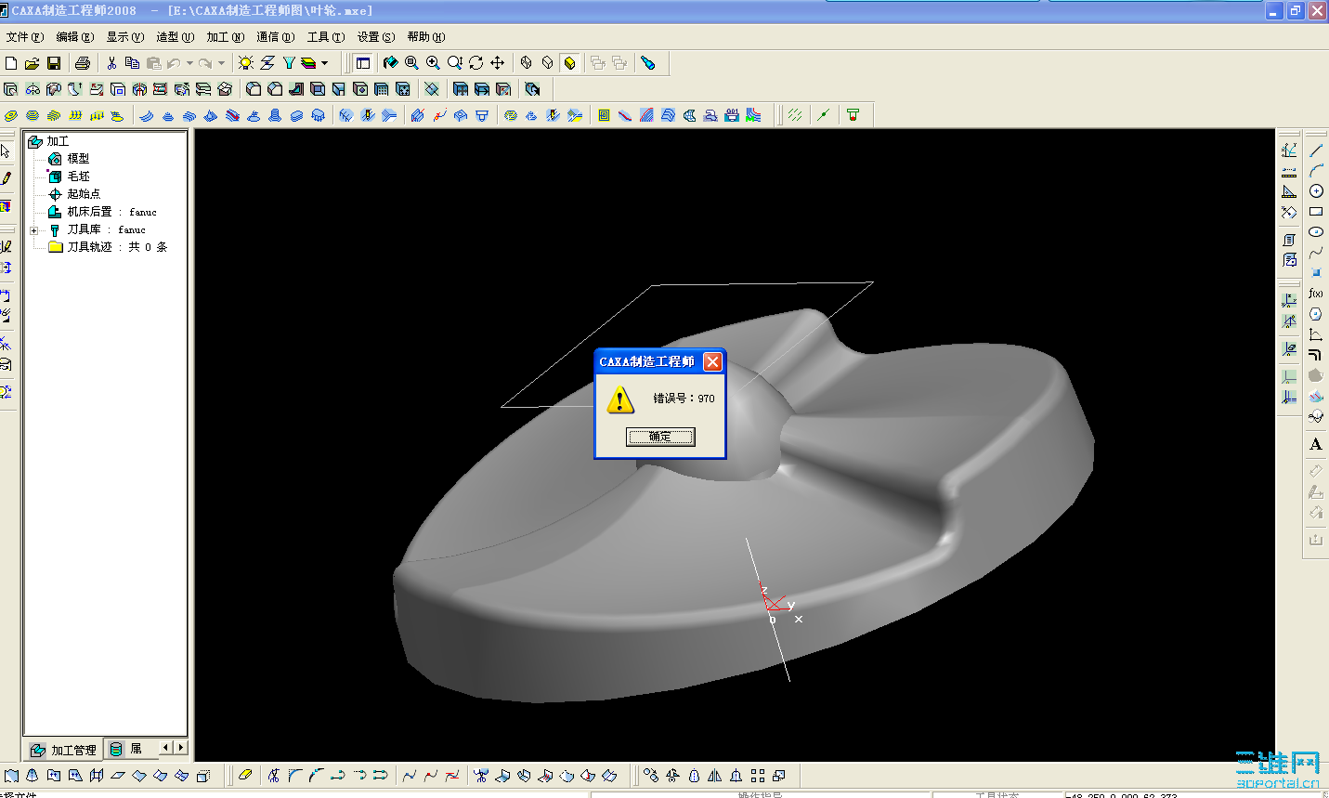Click the light bulb display icon
This screenshot has width=1329, height=798.
click(246, 63)
